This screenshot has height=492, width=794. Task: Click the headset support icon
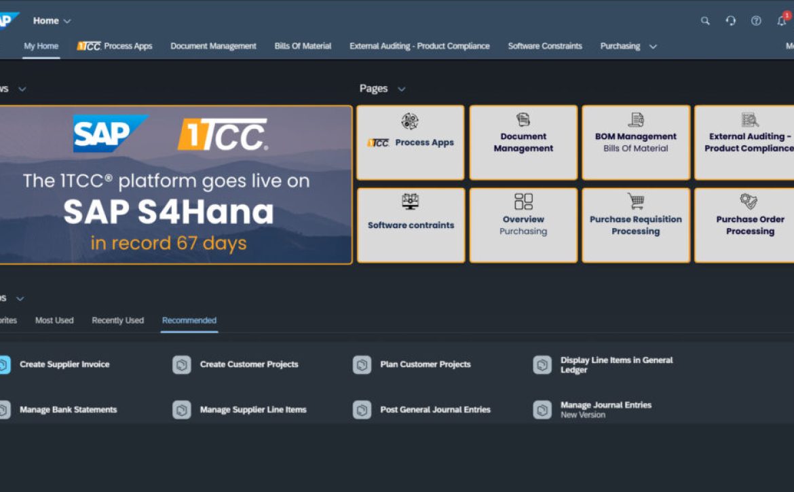730,21
